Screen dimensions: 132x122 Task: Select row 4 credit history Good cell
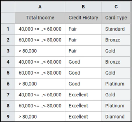click(83, 62)
